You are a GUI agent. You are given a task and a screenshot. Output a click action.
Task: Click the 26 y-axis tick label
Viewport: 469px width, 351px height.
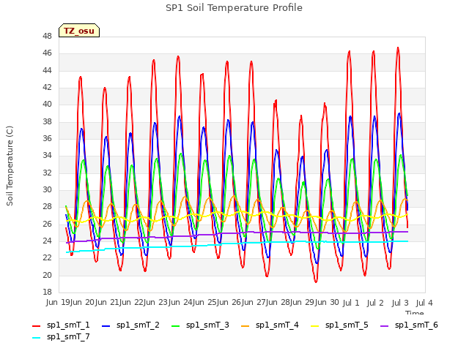pos(47,224)
